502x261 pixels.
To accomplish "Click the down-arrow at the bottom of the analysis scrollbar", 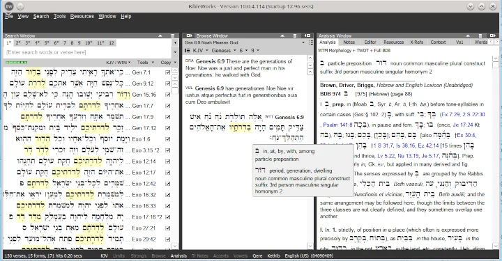I will (x=496, y=246).
